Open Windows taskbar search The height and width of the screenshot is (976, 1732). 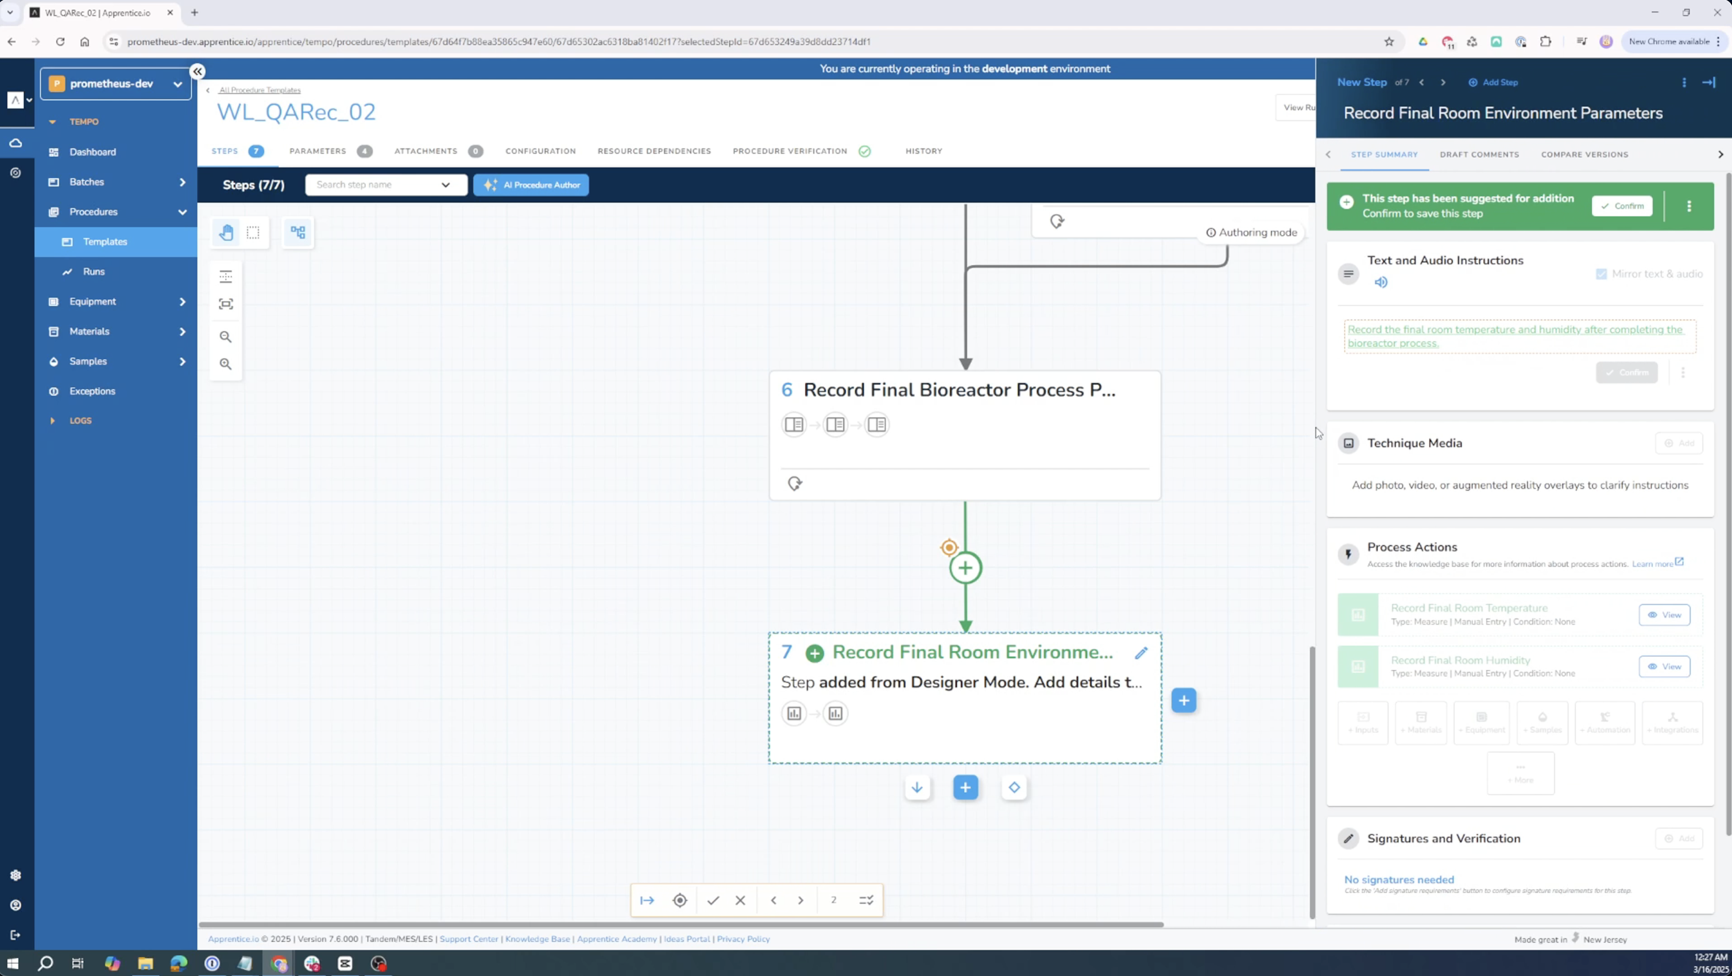click(45, 963)
